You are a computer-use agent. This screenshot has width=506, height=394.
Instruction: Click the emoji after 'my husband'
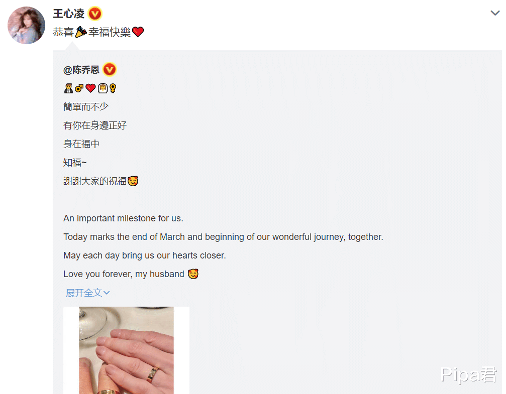[193, 274]
